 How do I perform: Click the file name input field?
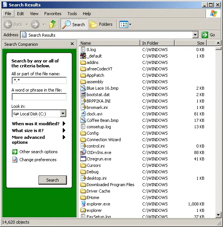pos(39,80)
